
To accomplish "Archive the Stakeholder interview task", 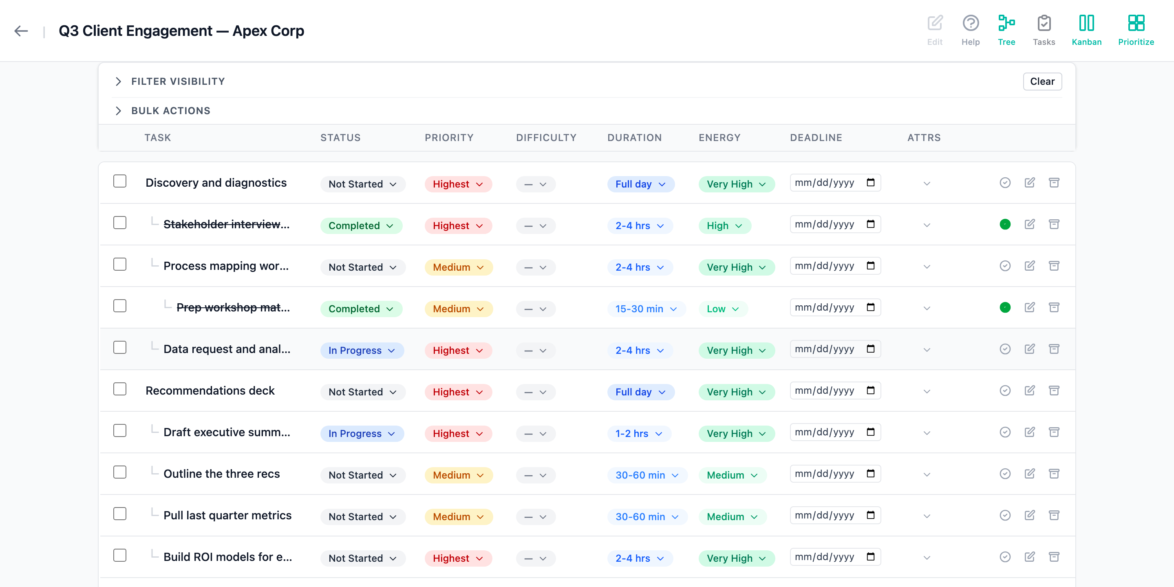I will tap(1054, 224).
